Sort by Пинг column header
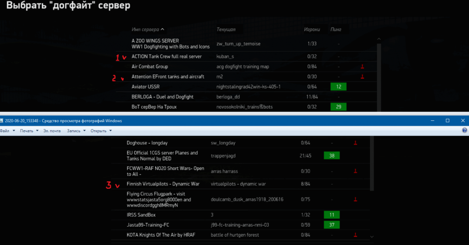The width and height of the screenshot is (469, 245). coord(336,30)
